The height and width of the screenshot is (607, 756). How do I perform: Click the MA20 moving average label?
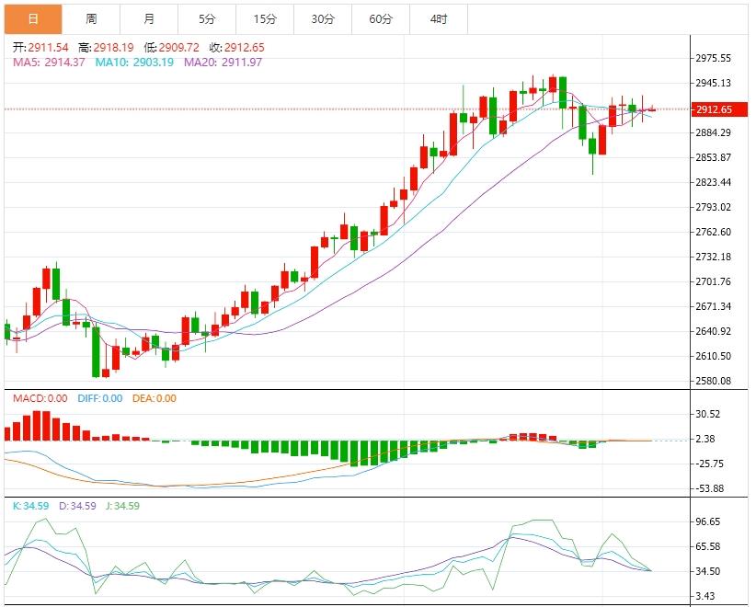click(223, 62)
